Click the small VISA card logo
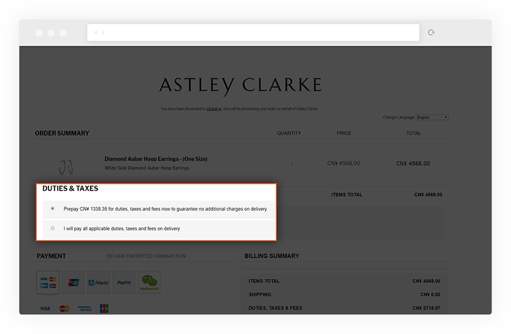This screenshot has width=511, height=334. 45,308
